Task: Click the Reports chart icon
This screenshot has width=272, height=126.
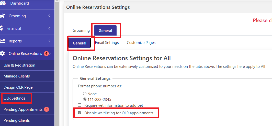Action: click(x=2, y=41)
